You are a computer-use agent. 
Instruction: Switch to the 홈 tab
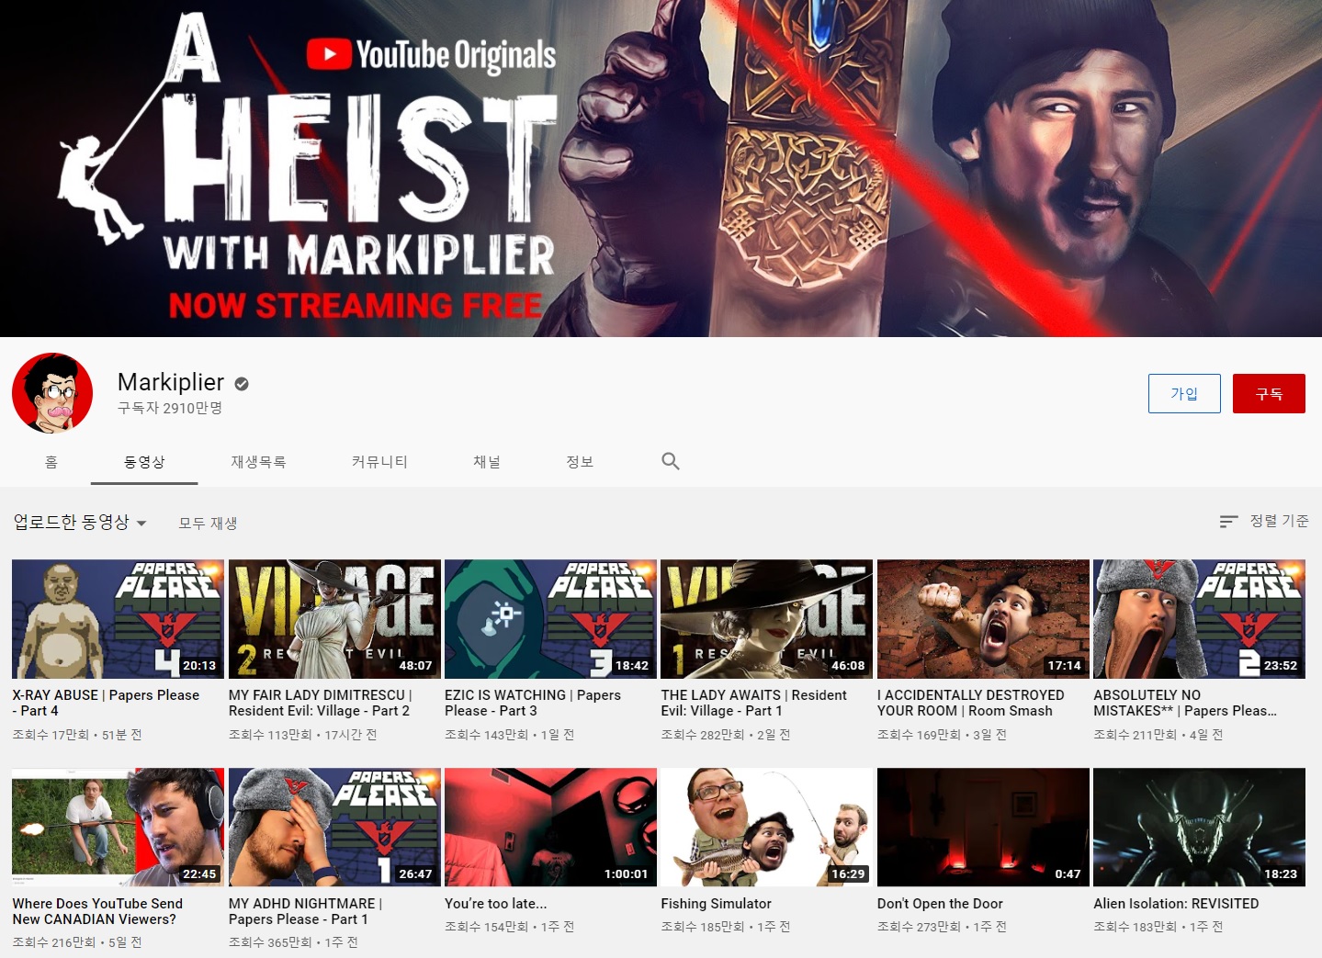click(x=51, y=462)
